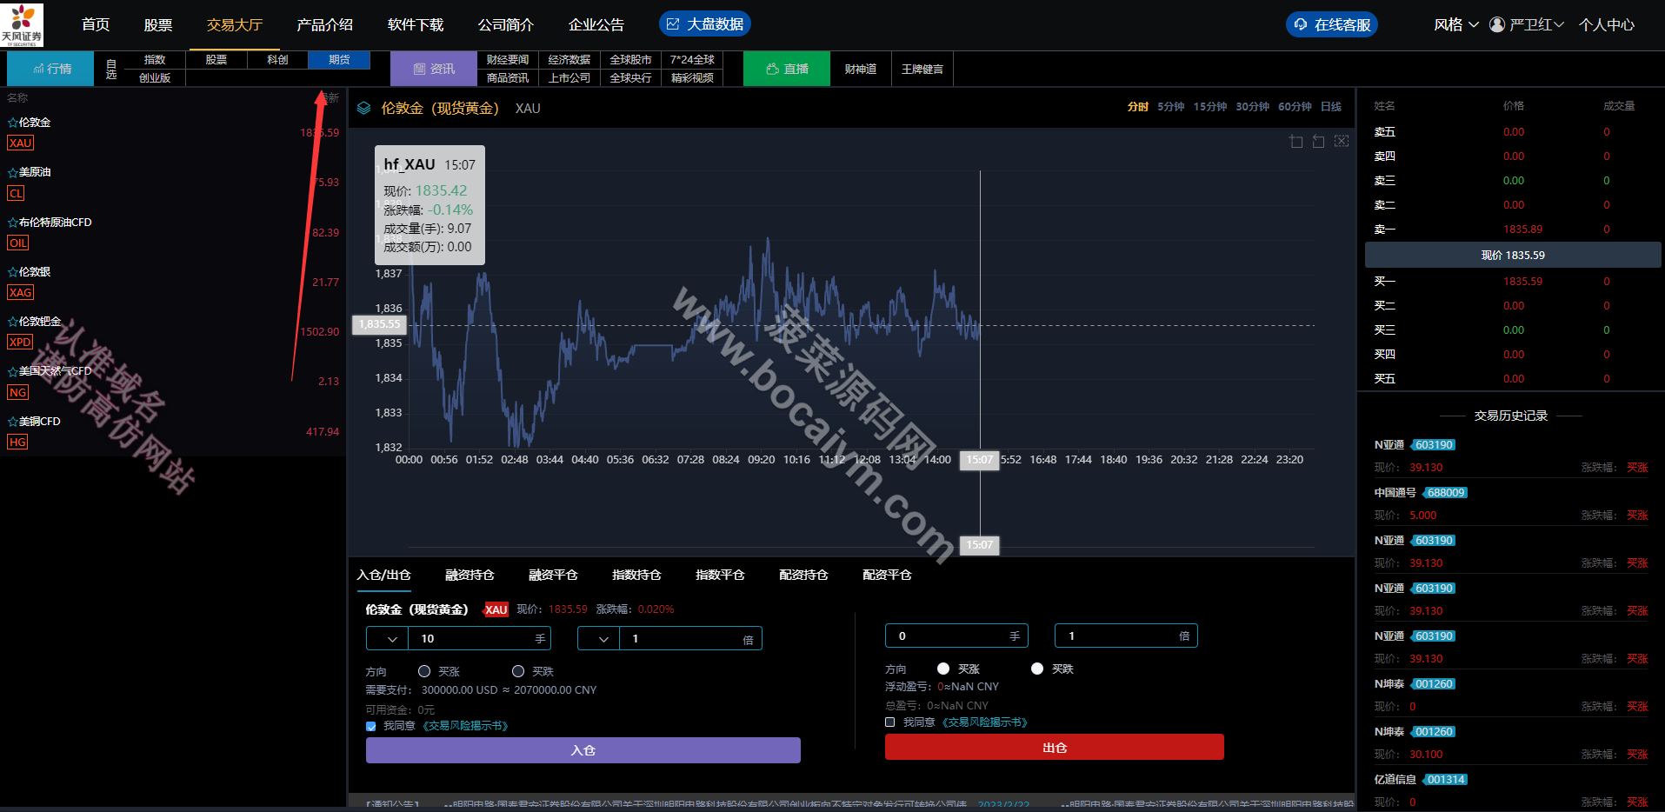Open 交易风险揭示书 link in 出仓 form
The height and width of the screenshot is (812, 1665).
[985, 722]
